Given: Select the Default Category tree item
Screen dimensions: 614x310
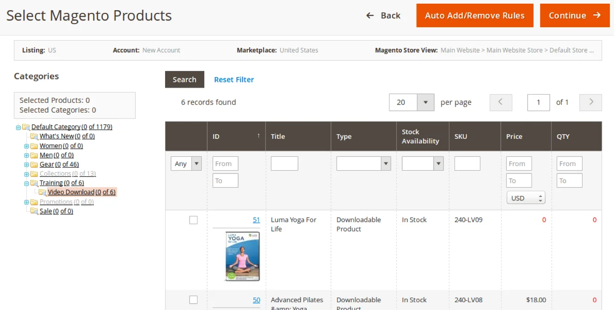Looking at the screenshot, I should pos(72,127).
